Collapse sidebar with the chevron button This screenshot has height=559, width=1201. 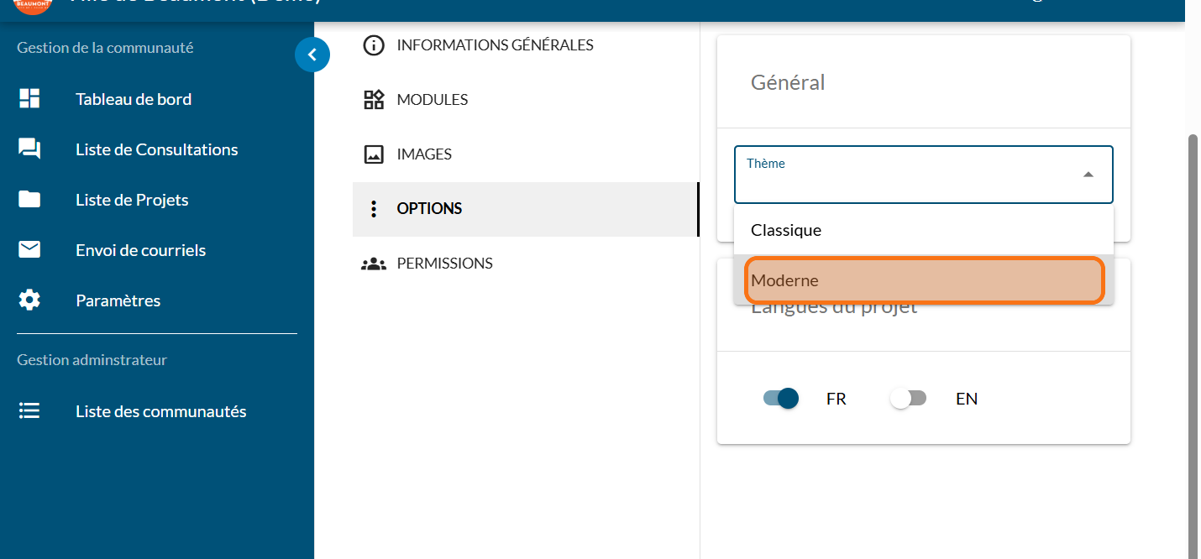click(312, 55)
